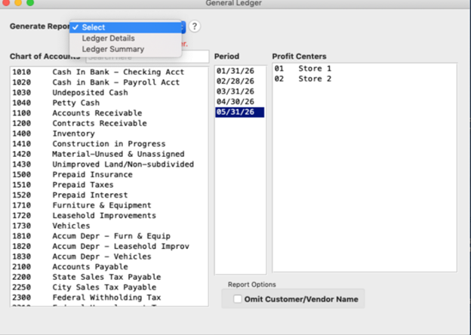The width and height of the screenshot is (471, 335).
Task: Select account 1720 Leasehold Improvements
Action: 109,216
